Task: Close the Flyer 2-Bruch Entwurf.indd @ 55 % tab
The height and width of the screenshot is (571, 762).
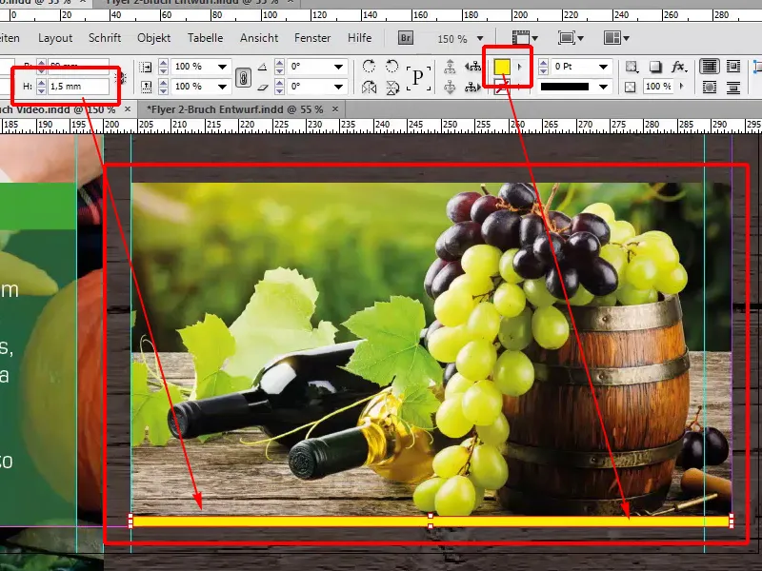Action: [x=335, y=109]
